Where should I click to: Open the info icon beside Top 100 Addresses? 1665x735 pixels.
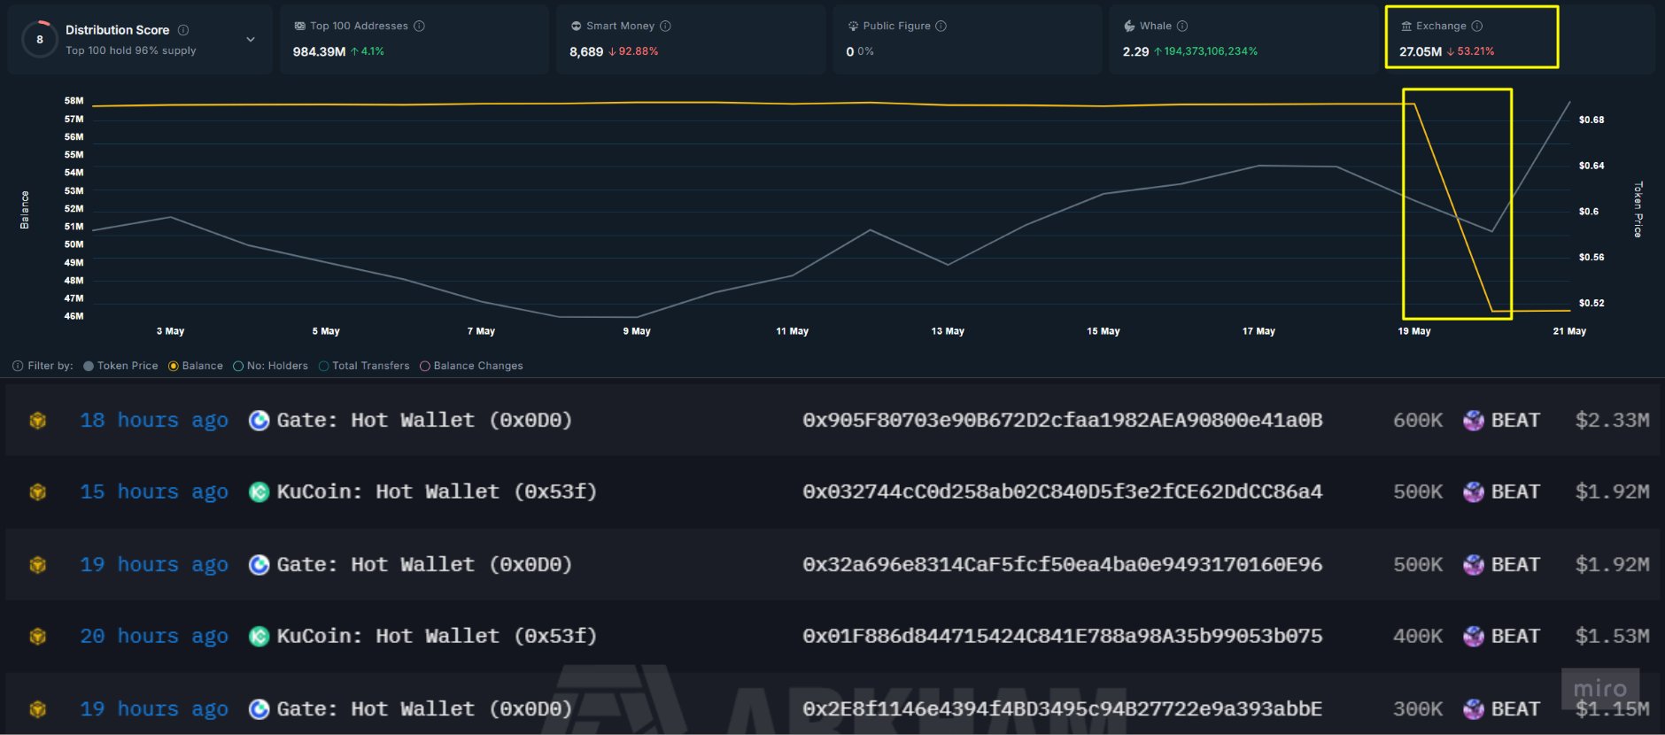tap(420, 27)
